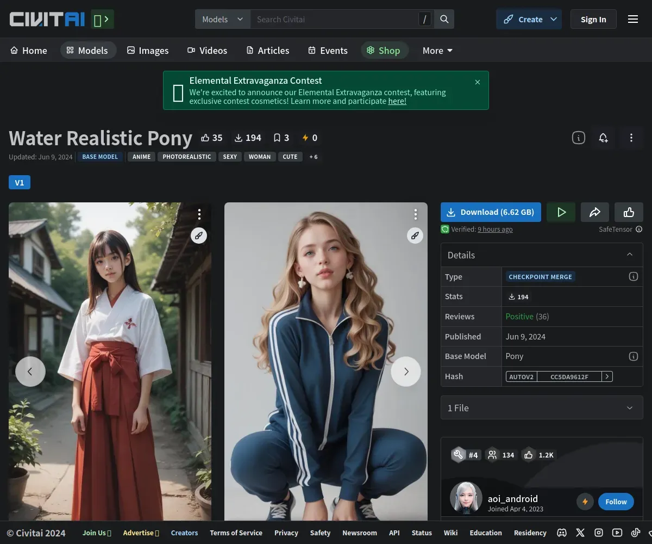The image size is (652, 544).
Task: Open the three-dot model options menu
Action: pos(631,138)
